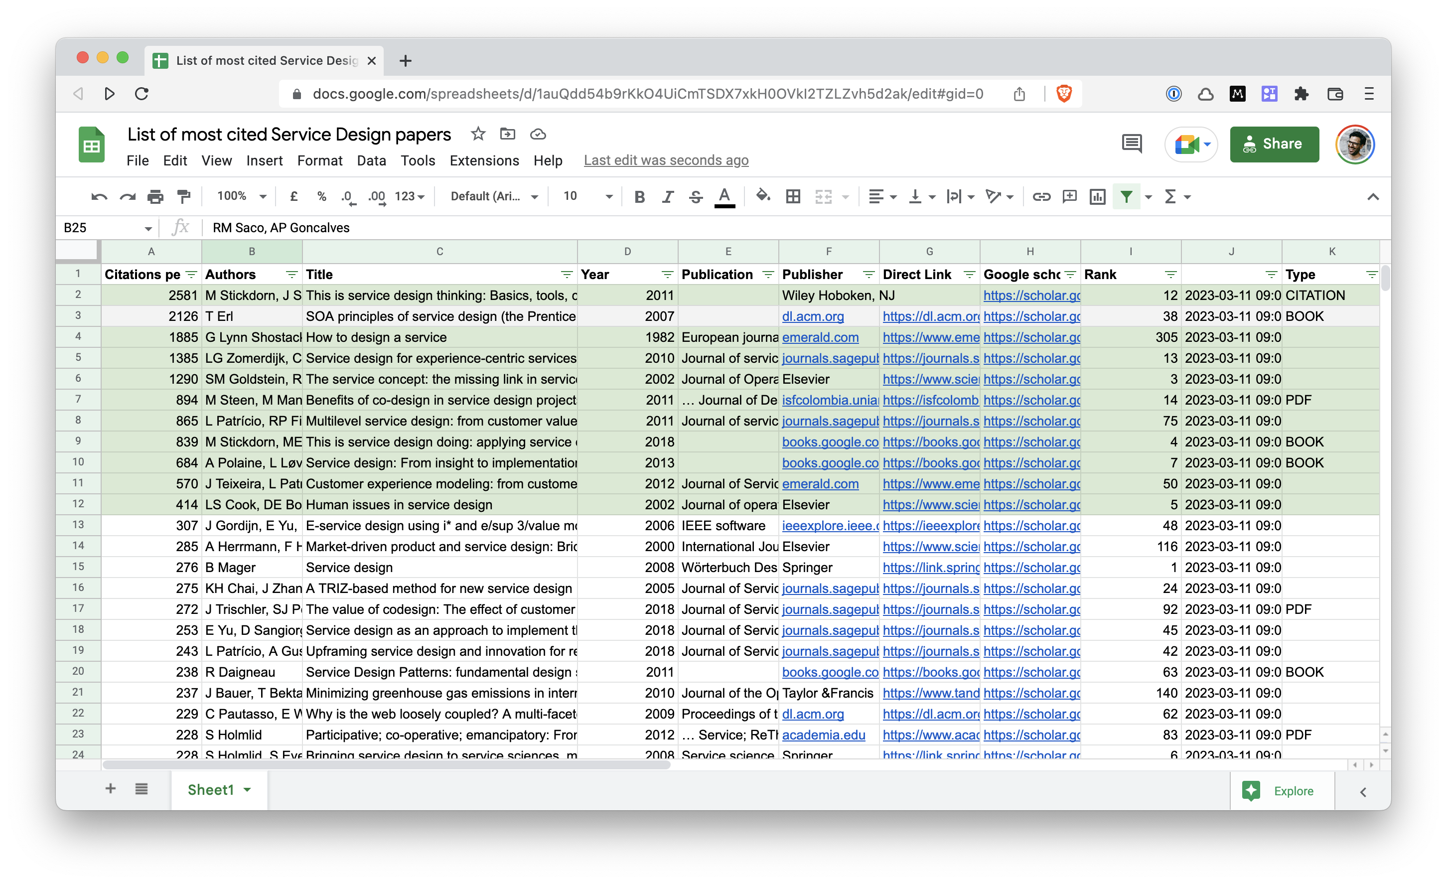Open the Extensions menu

tap(484, 161)
